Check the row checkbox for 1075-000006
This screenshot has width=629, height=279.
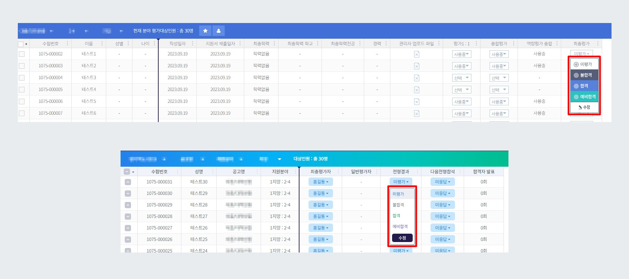point(22,101)
